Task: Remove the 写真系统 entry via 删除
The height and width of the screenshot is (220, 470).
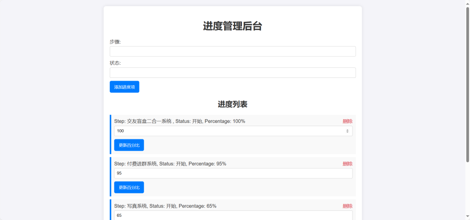Action: coord(347,206)
